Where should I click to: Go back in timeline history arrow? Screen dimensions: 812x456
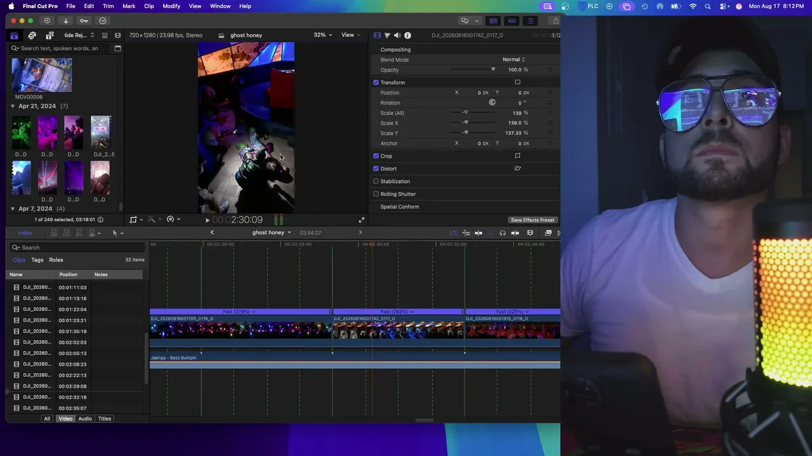click(x=212, y=232)
